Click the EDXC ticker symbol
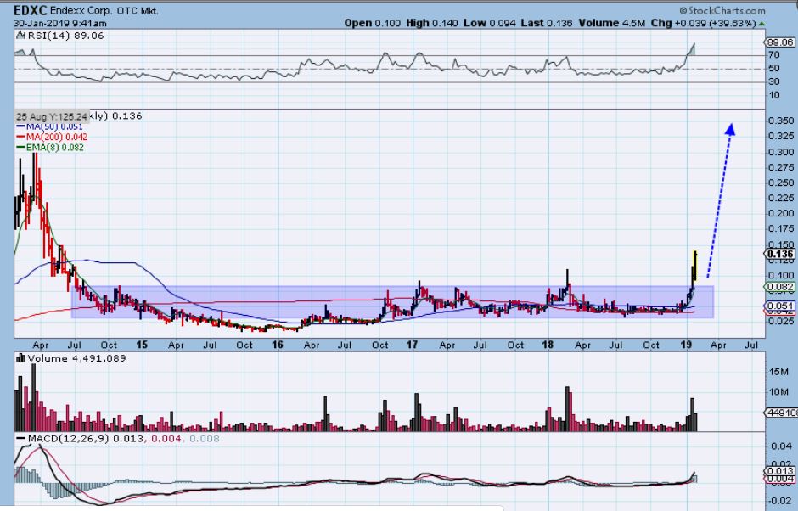 pyautogui.click(x=30, y=10)
